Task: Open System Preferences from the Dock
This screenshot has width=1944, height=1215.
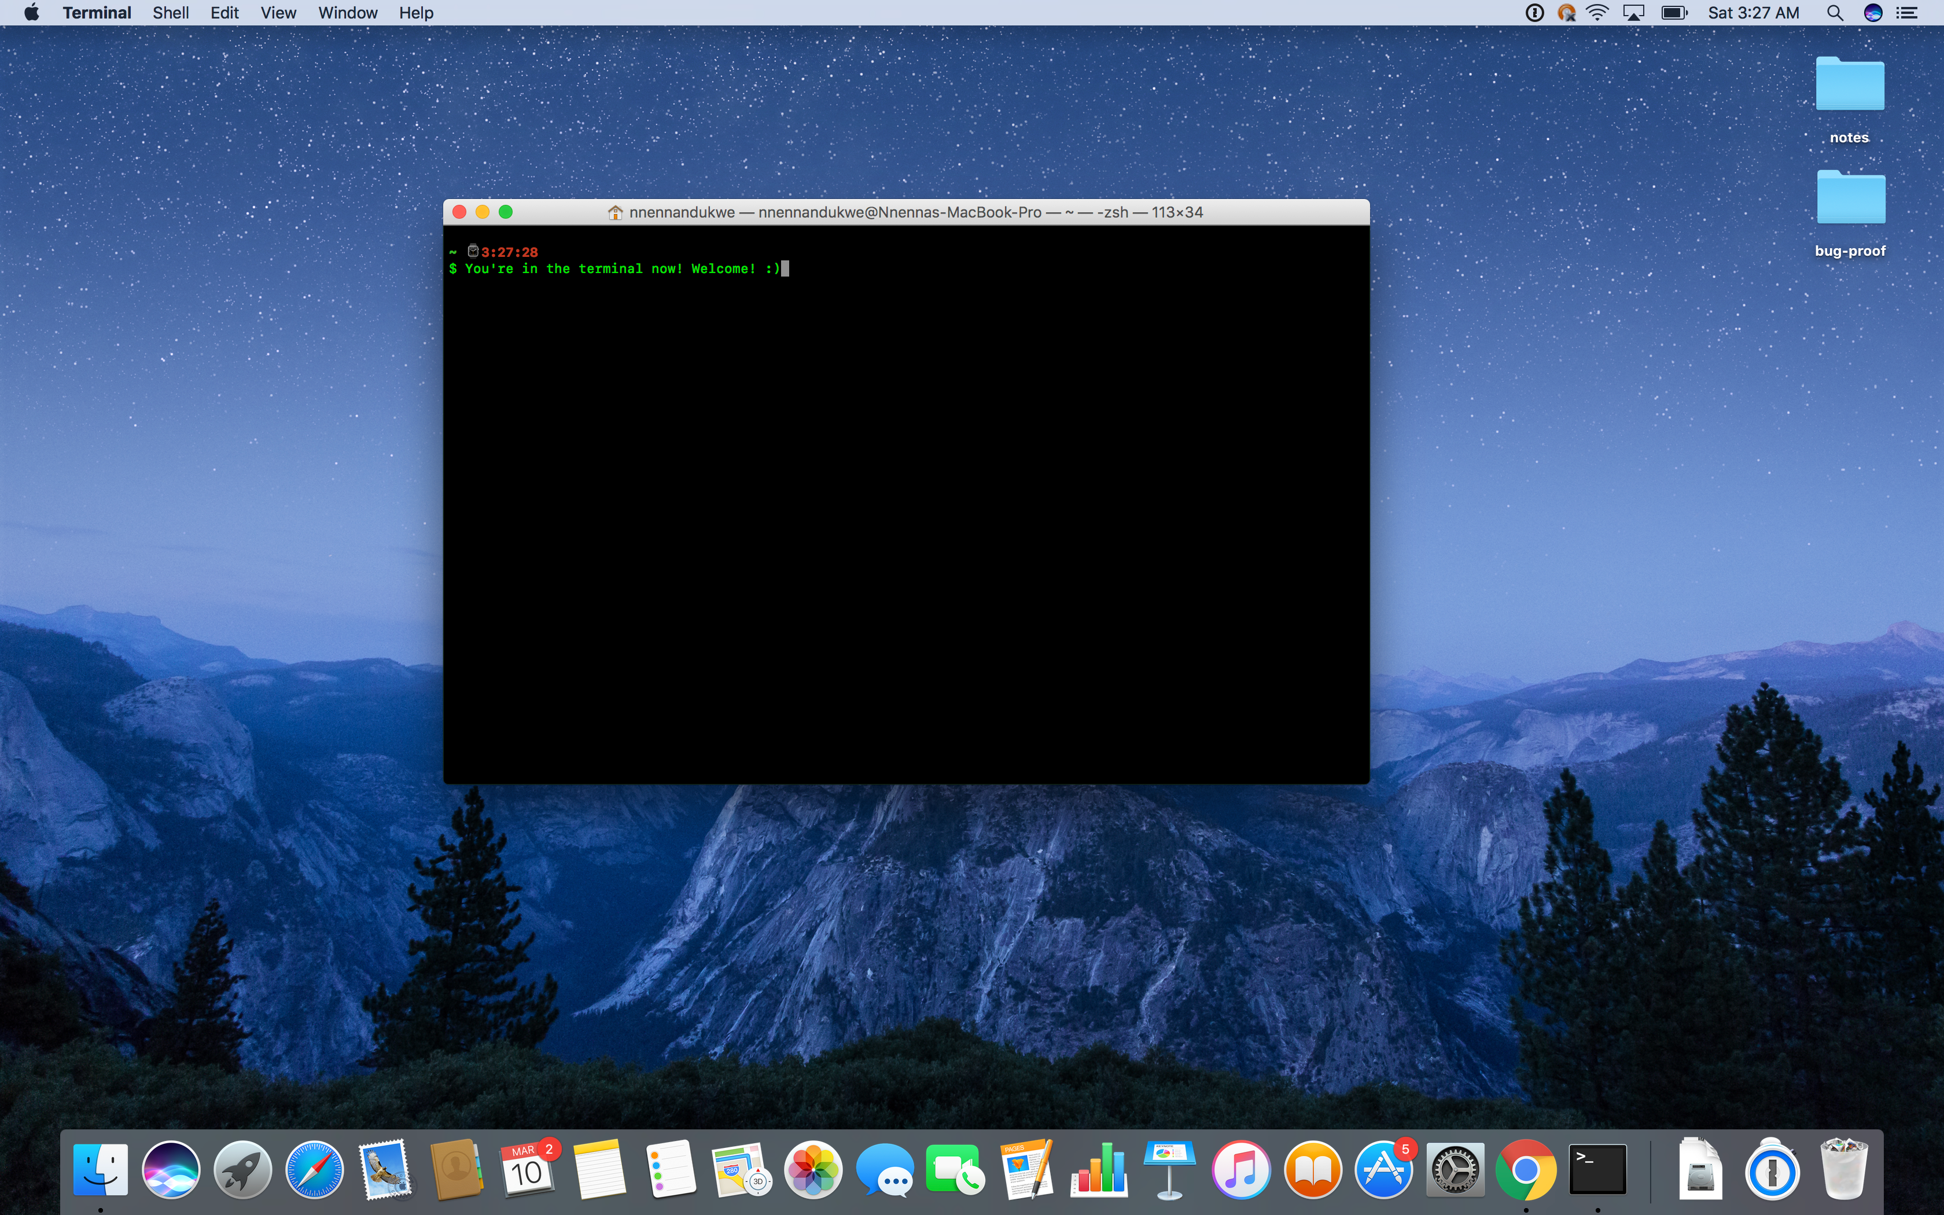Action: point(1454,1170)
